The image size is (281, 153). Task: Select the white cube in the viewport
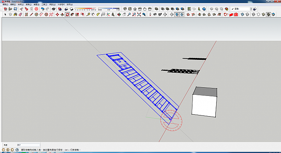205,102
